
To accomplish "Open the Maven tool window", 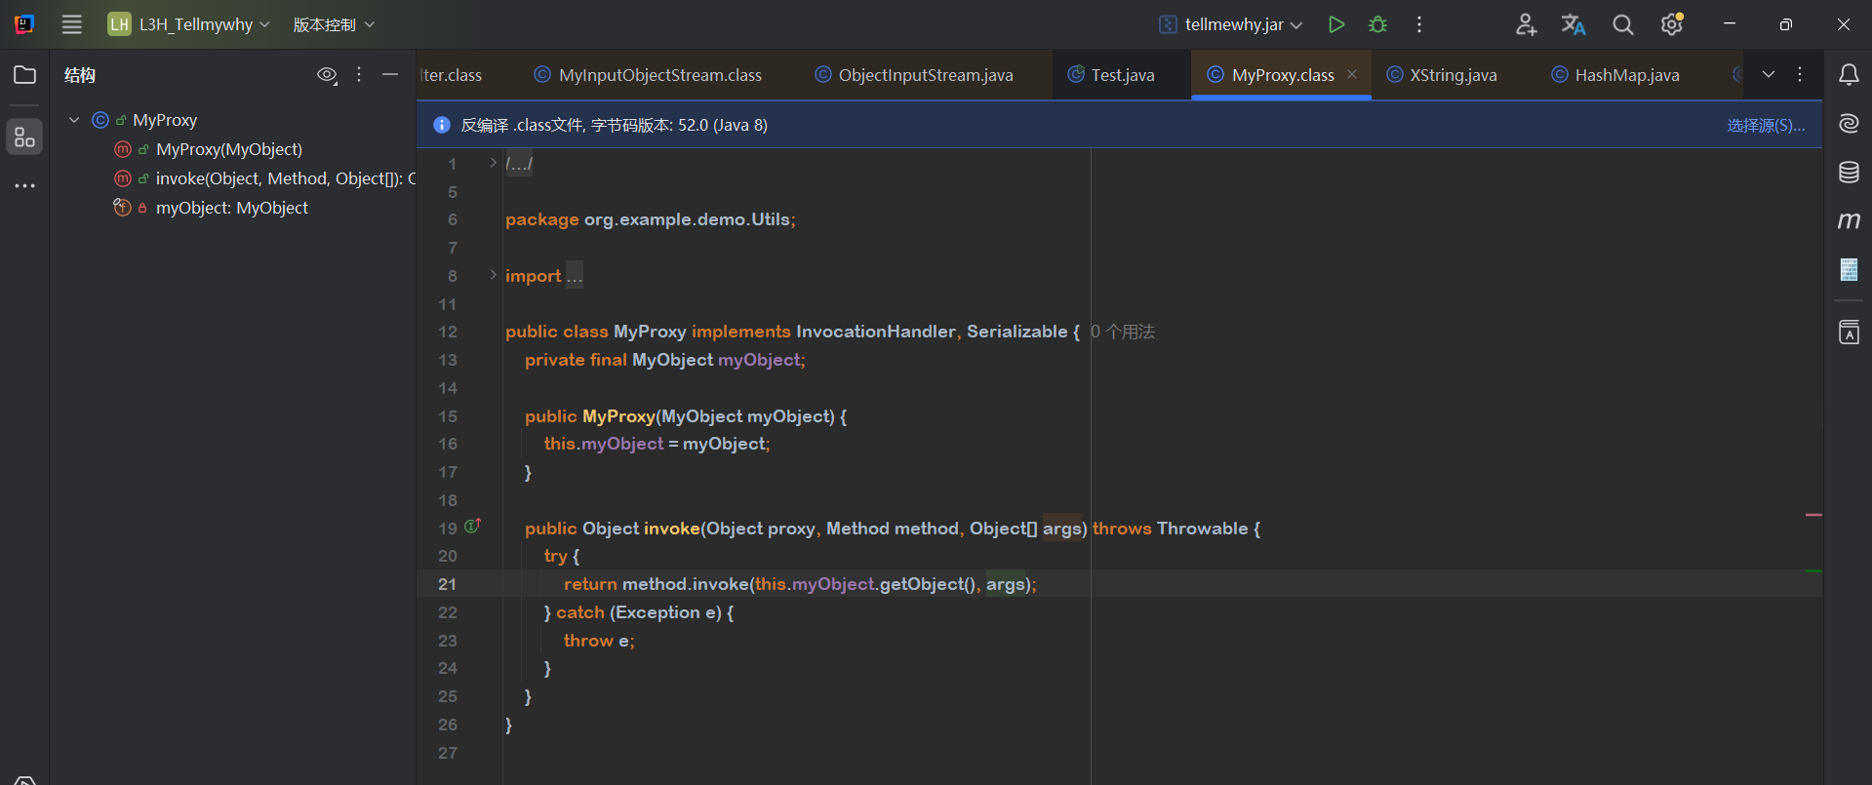I will point(1848,221).
